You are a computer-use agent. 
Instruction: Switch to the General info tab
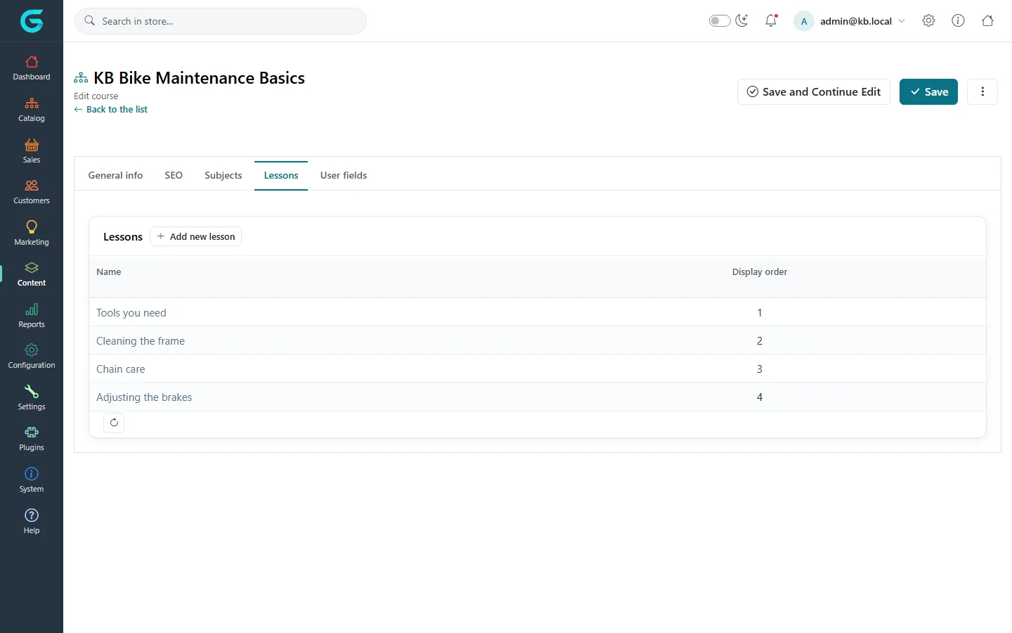point(115,175)
